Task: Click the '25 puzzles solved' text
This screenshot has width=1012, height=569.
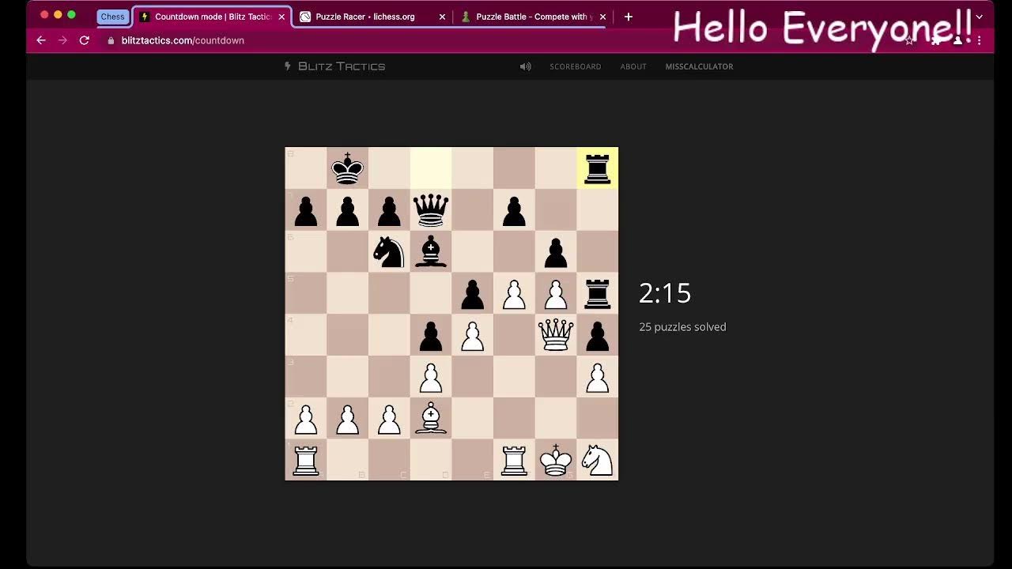Action: tap(682, 327)
